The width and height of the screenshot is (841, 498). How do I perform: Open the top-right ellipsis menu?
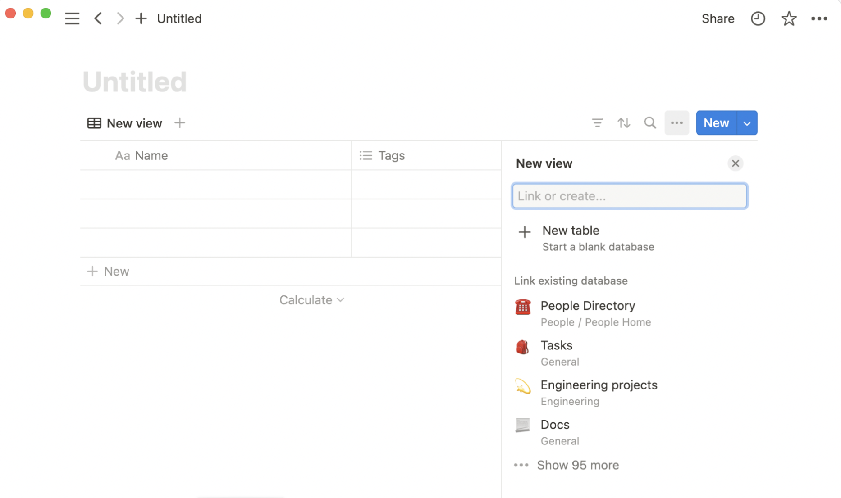(x=820, y=18)
